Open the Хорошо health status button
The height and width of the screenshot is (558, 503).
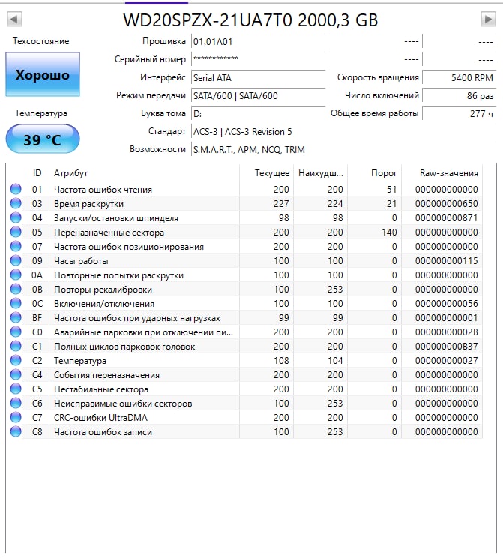click(x=43, y=74)
